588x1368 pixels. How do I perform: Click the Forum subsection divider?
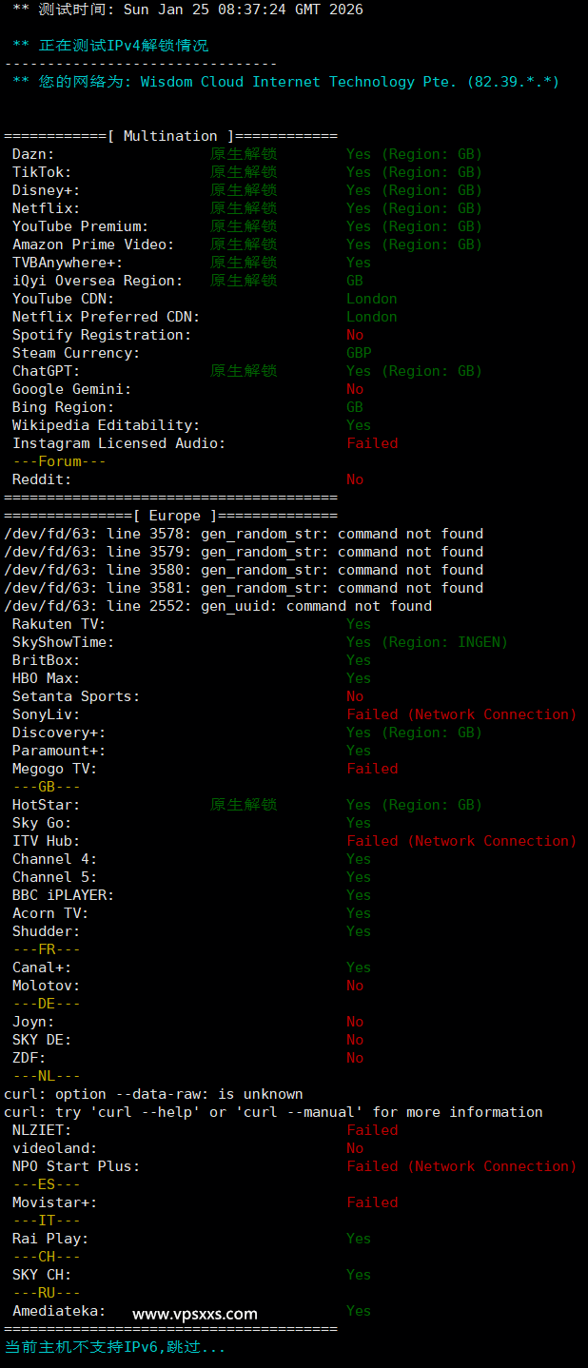[x=59, y=461]
